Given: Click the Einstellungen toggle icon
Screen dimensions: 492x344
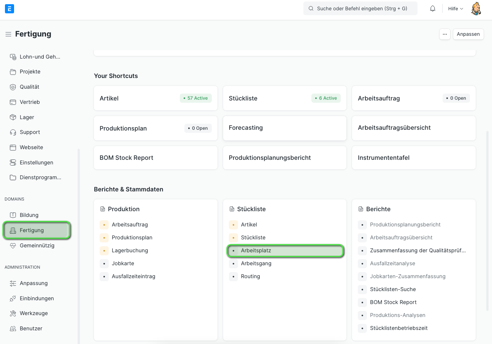Looking at the screenshot, I should point(13,162).
